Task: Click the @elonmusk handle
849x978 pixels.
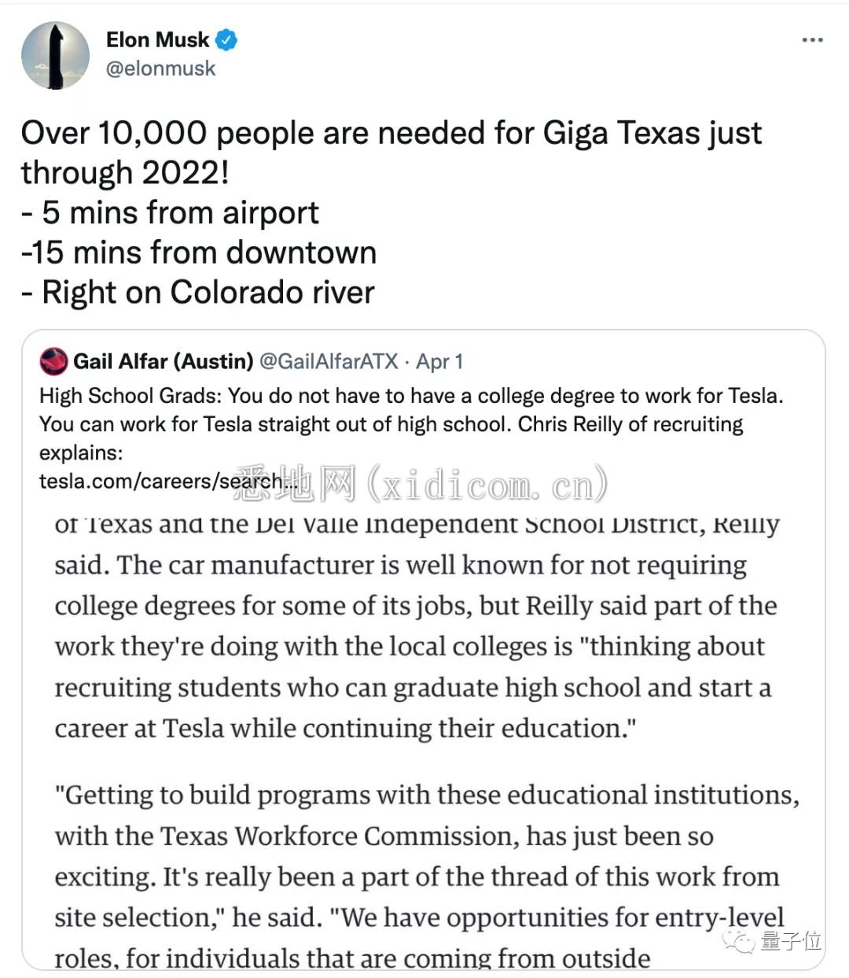Action: (x=160, y=68)
